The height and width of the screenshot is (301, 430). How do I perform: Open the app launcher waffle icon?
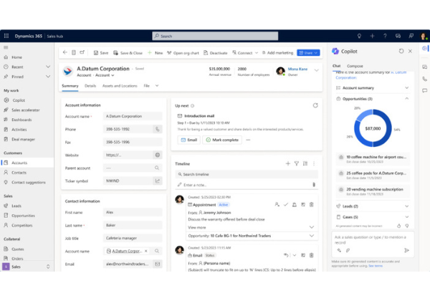[x=6, y=36]
